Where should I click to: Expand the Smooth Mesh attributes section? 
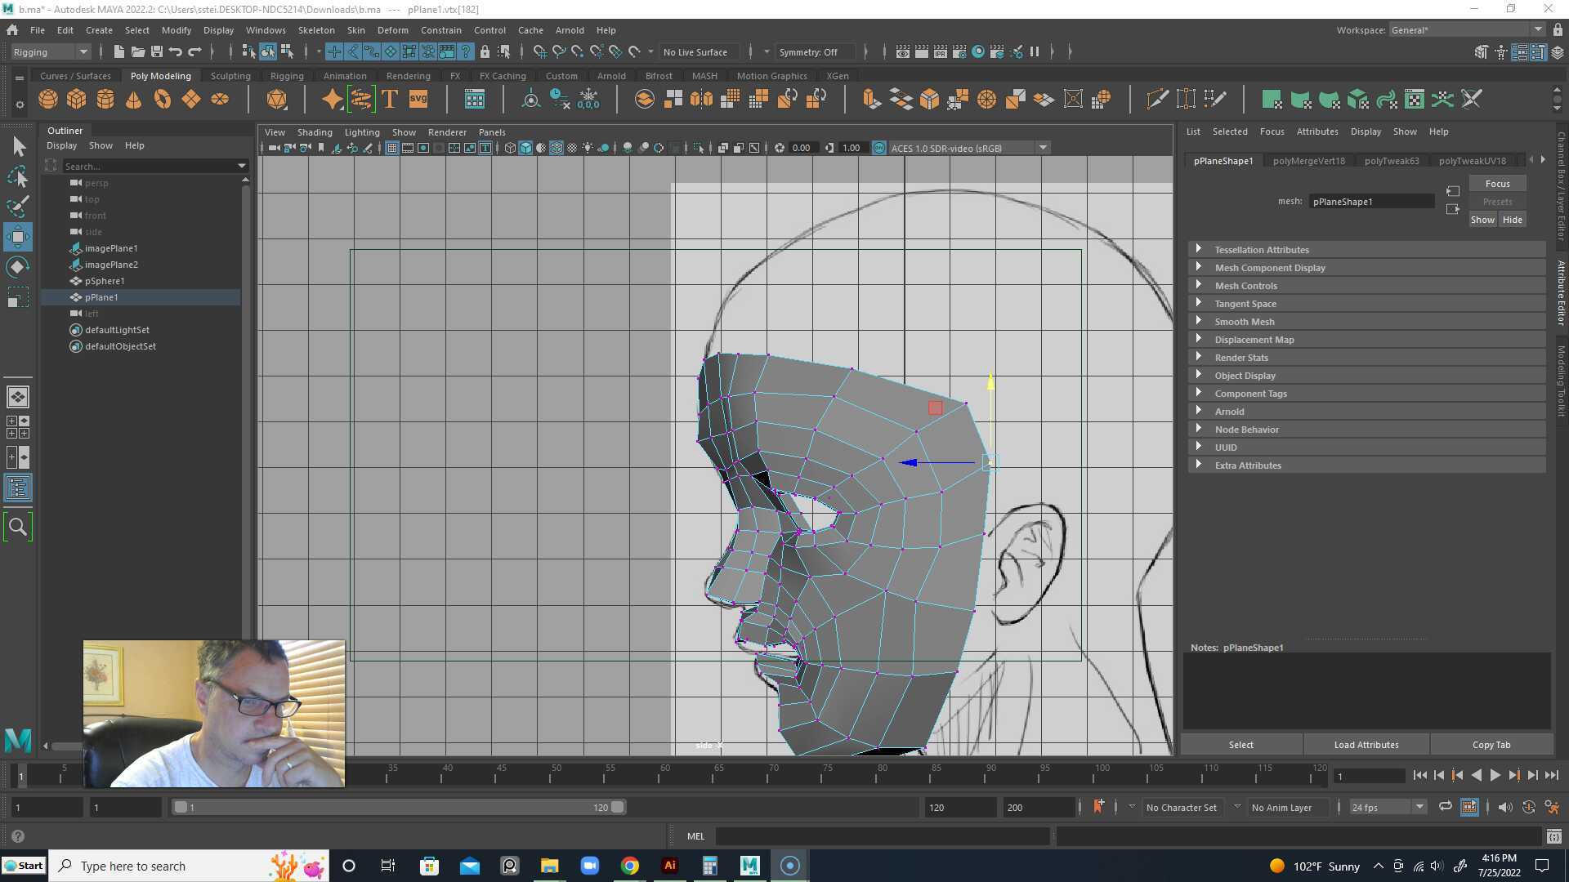1244,321
